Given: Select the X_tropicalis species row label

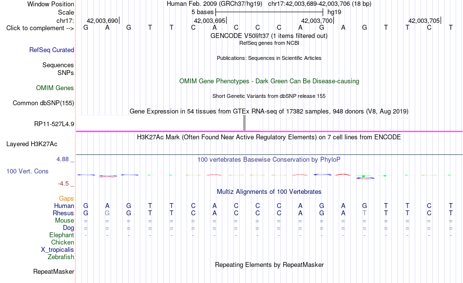Looking at the screenshot, I should 58,250.
